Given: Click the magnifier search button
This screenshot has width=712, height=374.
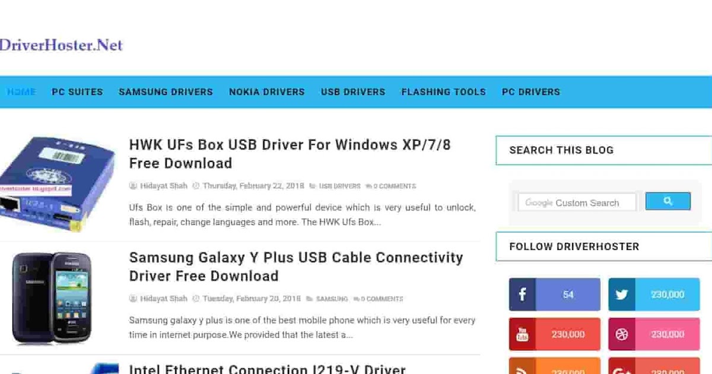Looking at the screenshot, I should point(668,201).
